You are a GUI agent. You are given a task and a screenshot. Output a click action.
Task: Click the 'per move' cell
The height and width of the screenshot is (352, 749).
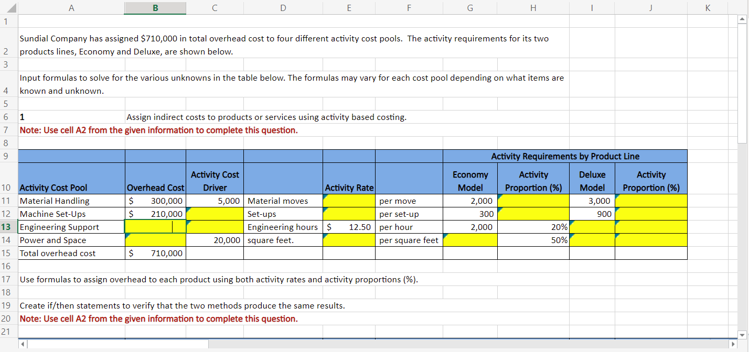[409, 201]
